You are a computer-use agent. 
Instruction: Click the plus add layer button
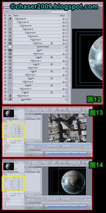coord(6,12)
